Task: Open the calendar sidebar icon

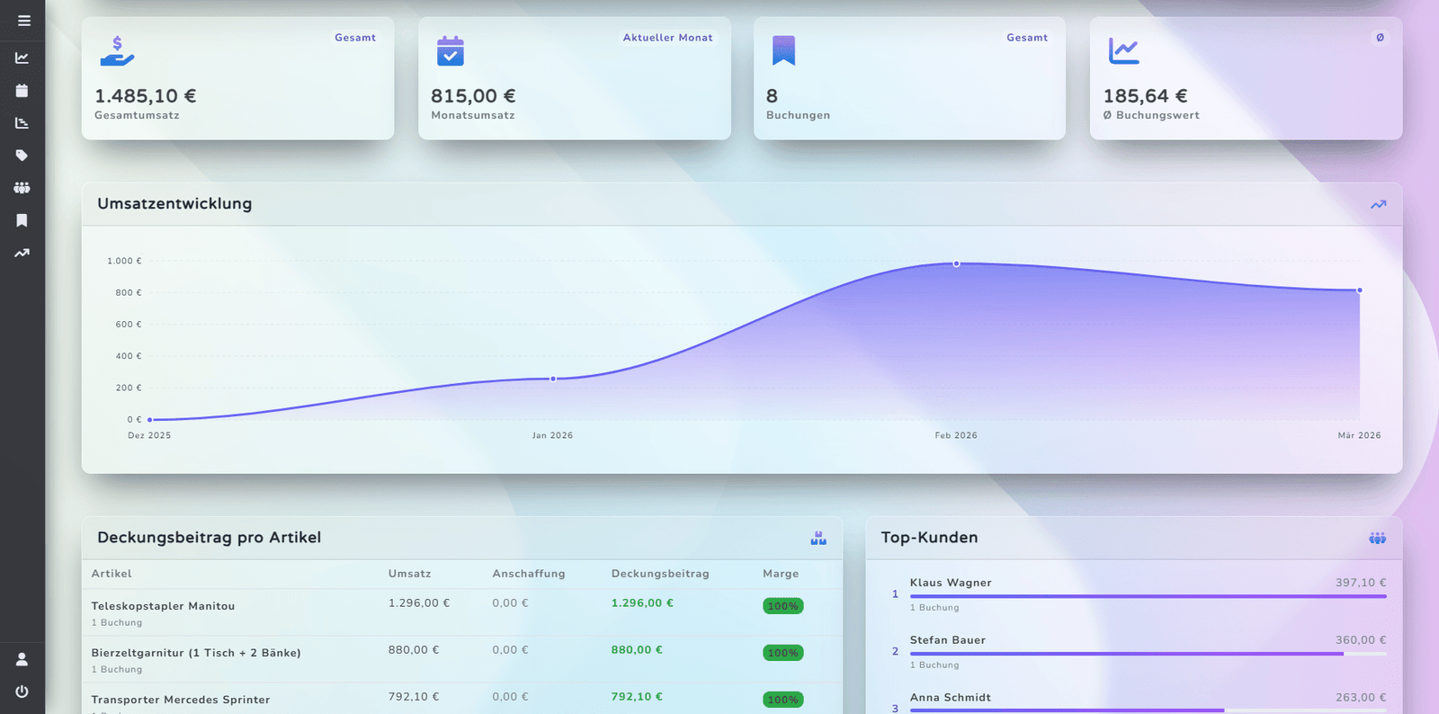Action: coord(22,91)
